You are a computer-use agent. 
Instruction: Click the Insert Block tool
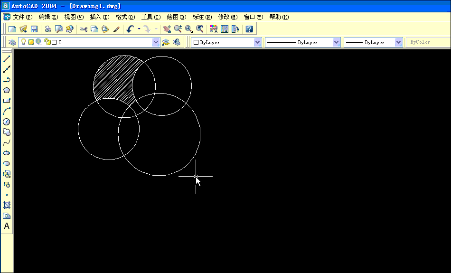tap(7, 174)
